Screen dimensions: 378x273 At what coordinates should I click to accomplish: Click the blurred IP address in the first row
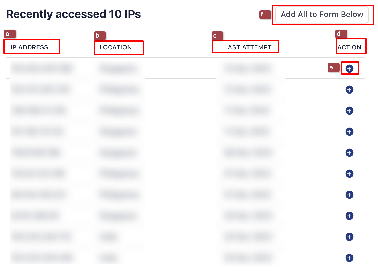point(42,69)
